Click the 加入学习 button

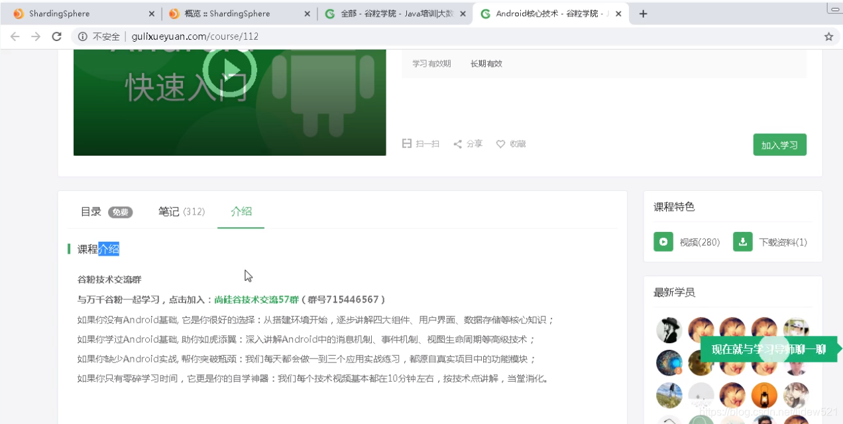(779, 144)
